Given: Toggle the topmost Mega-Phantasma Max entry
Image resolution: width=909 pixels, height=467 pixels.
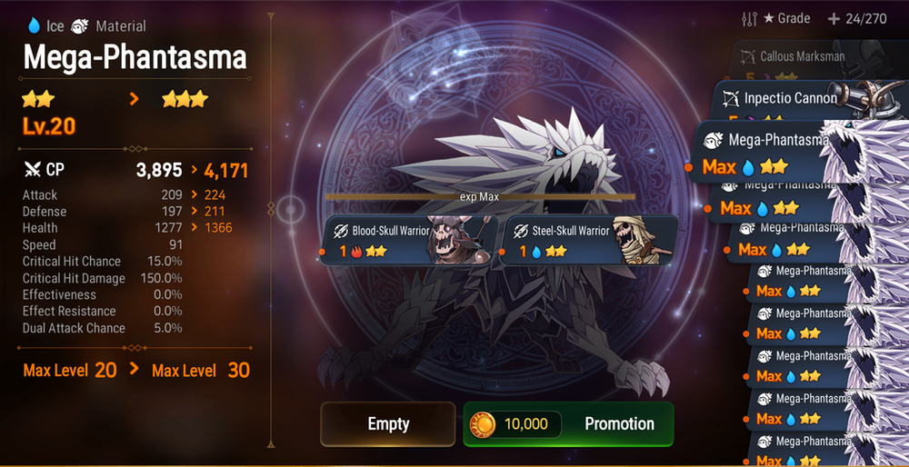Looking at the screenshot, I should [799, 153].
